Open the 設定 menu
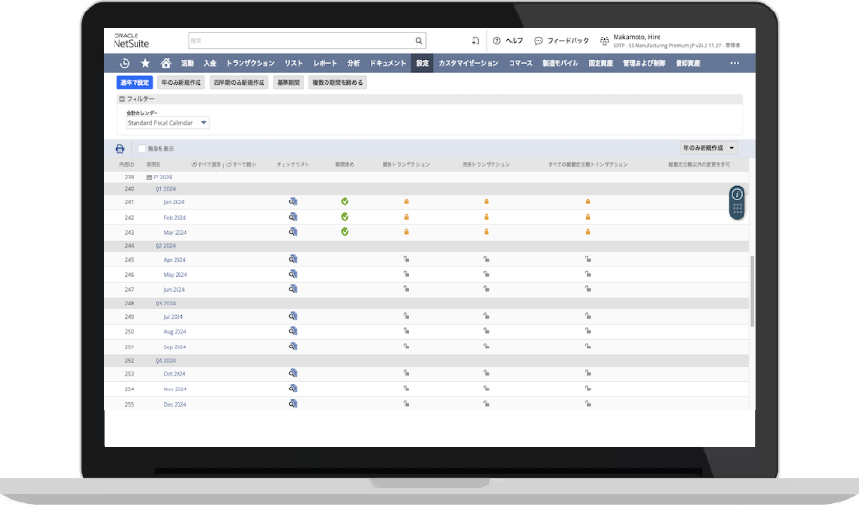Image resolution: width=859 pixels, height=505 pixels. pos(423,63)
